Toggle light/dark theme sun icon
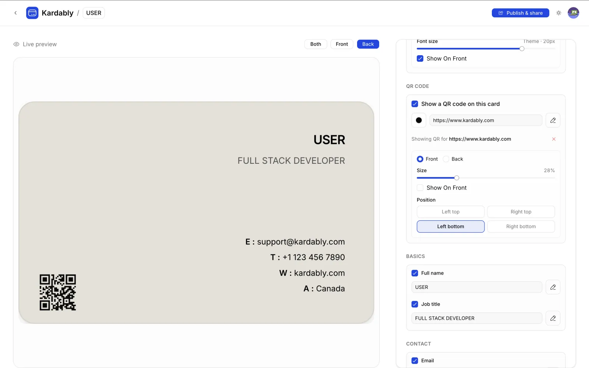Viewport: 589px width, 368px height. pos(559,13)
